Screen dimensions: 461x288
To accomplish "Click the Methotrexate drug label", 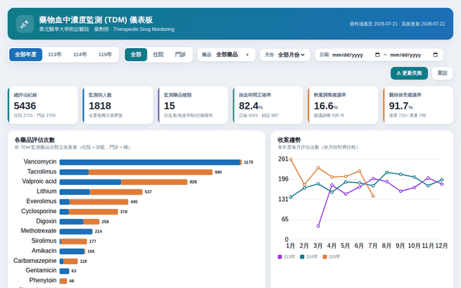I will pos(38,231).
